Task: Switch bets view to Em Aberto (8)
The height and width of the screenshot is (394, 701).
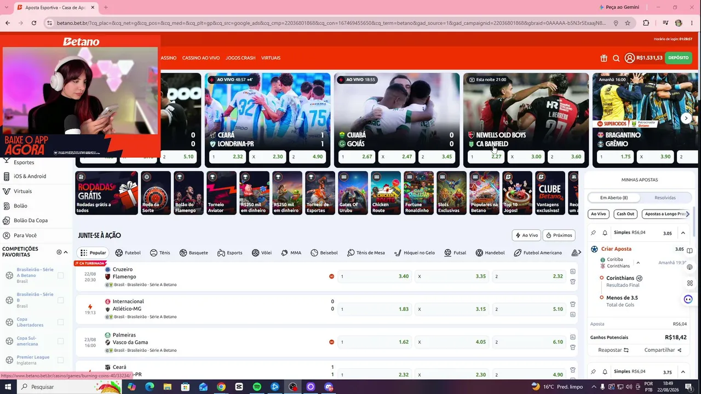Action: [x=614, y=198]
